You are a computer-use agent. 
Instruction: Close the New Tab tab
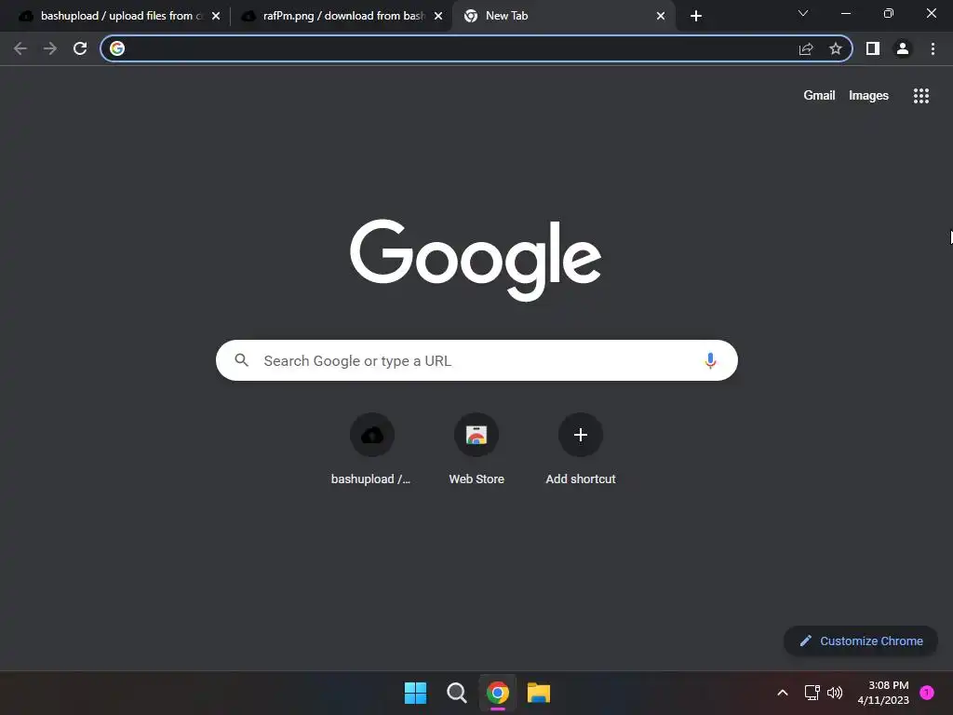coord(661,16)
